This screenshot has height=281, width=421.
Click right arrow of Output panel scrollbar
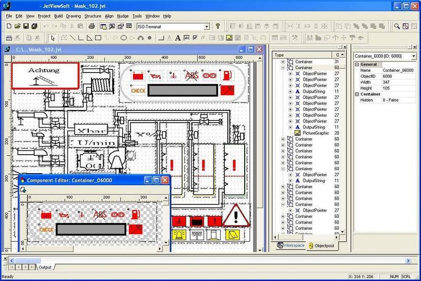click(x=408, y=260)
